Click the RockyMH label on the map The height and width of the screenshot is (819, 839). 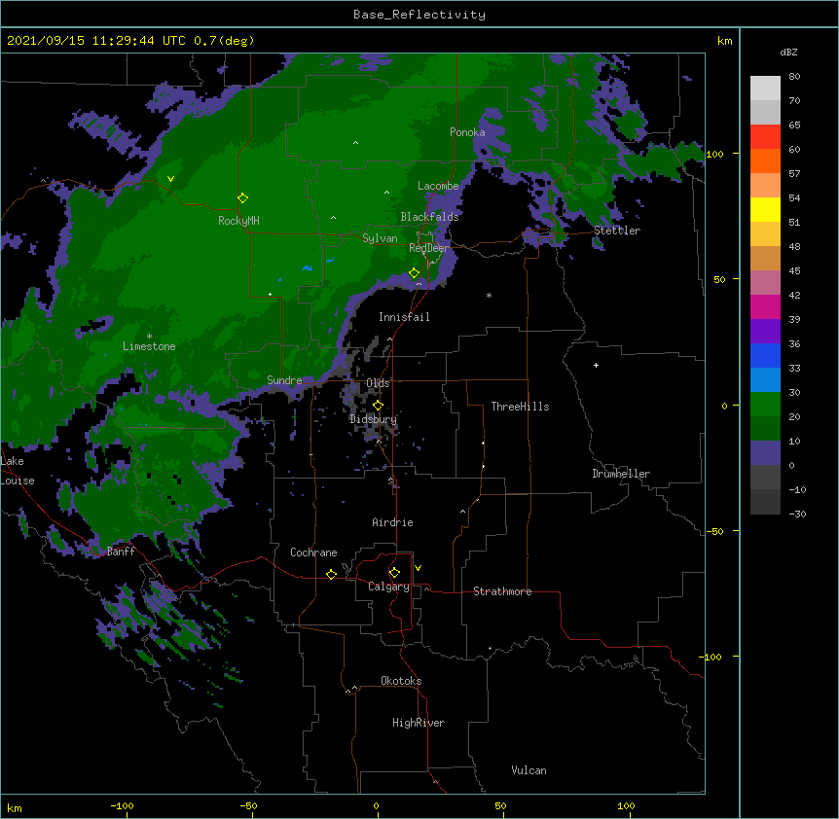click(x=238, y=221)
